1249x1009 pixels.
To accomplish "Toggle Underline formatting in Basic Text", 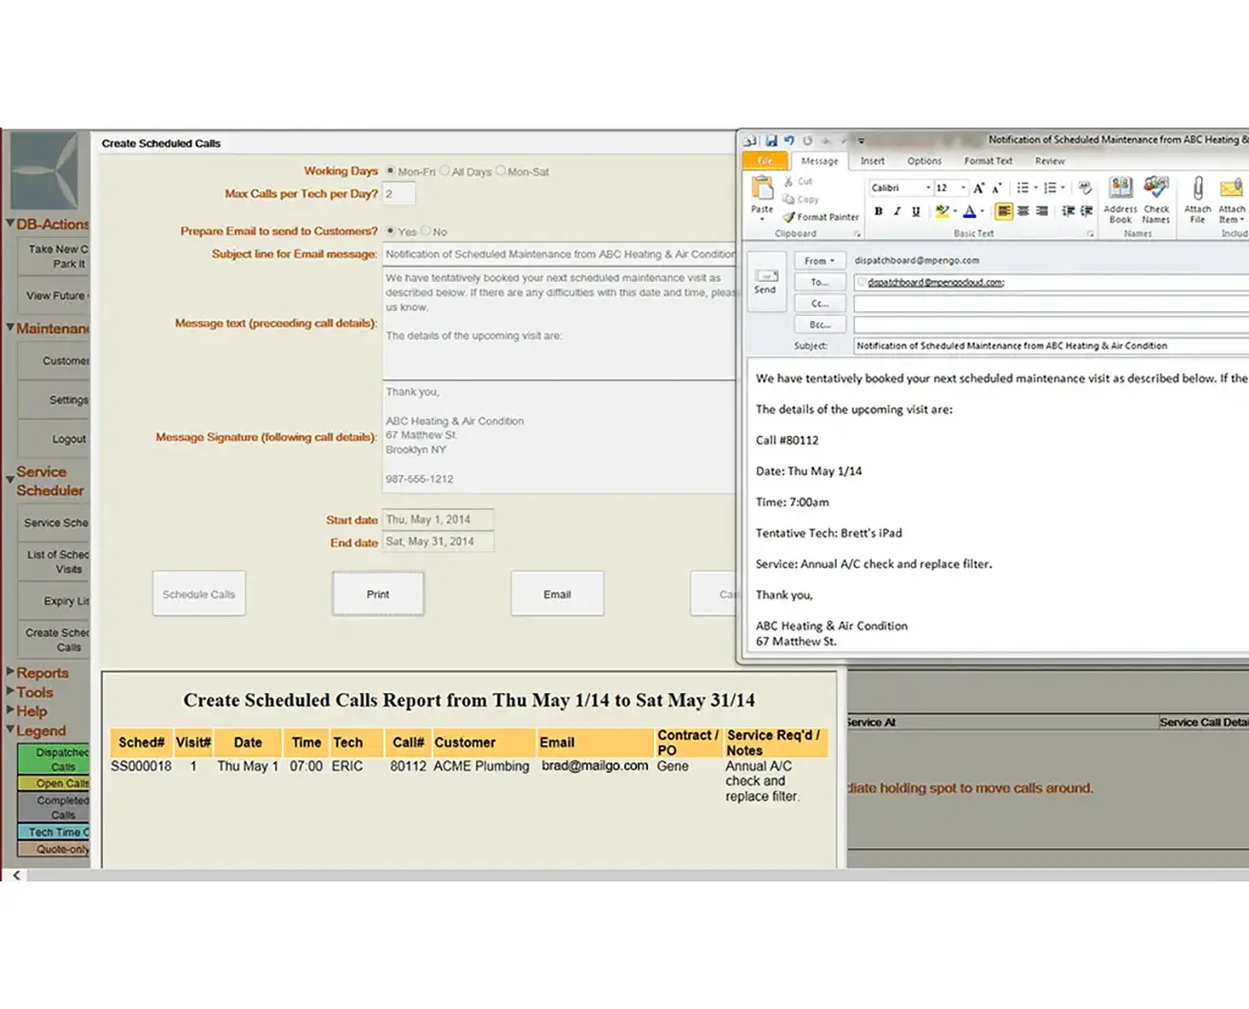I will coord(916,211).
